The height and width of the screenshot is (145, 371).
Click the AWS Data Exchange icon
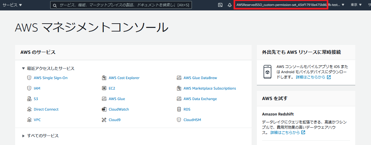[179, 99]
